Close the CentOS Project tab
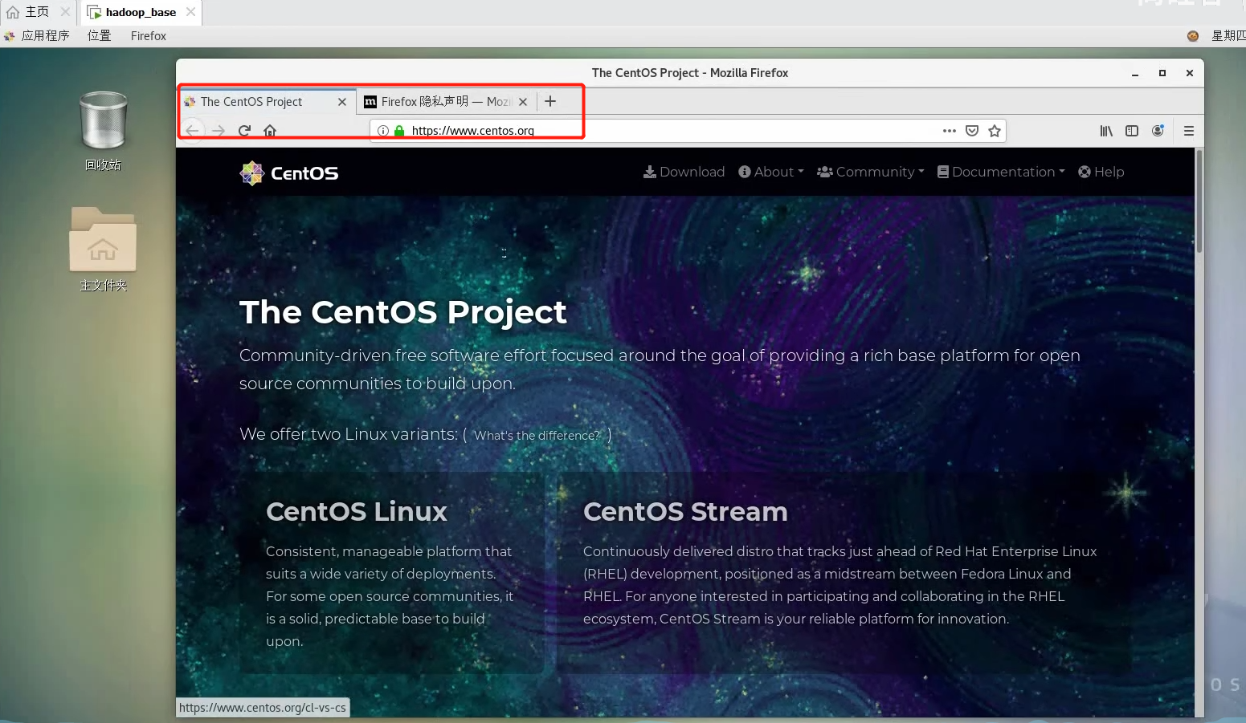 342,102
